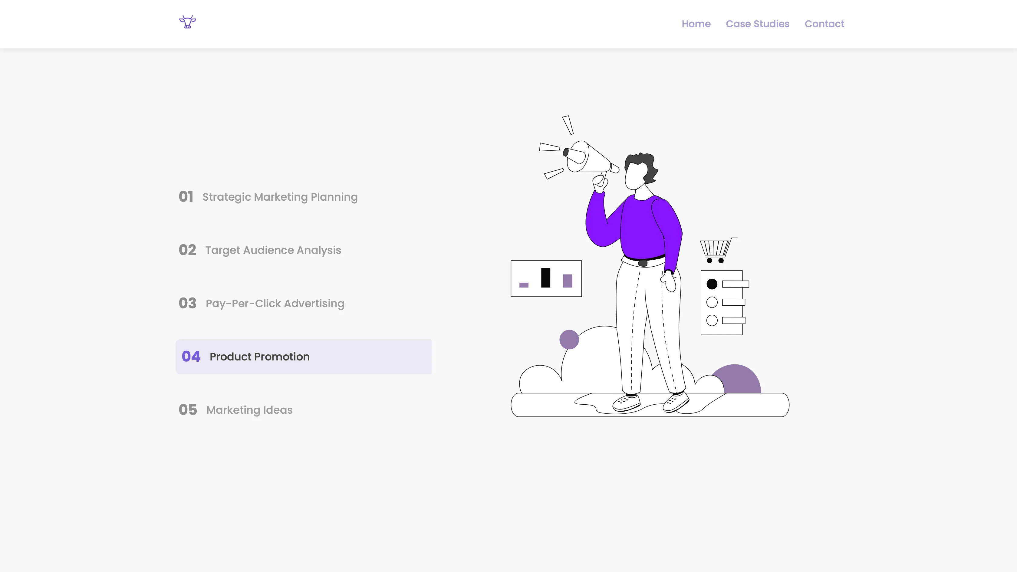This screenshot has height=572, width=1017.
Task: Open the Contact link
Action: [x=824, y=24]
